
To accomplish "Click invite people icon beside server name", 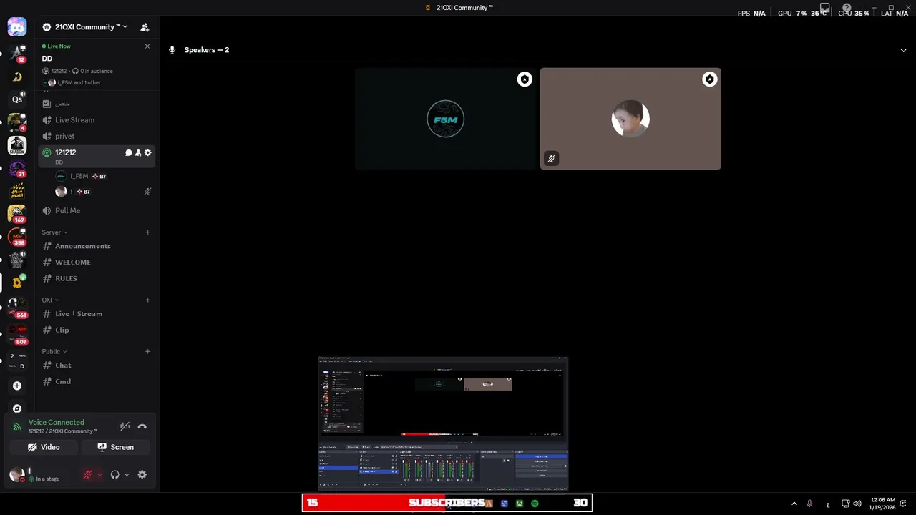I will 145,27.
